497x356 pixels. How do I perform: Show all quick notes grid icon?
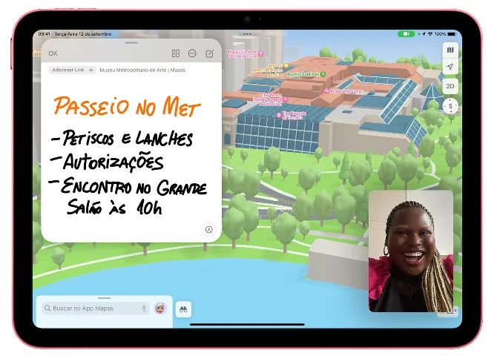176,53
